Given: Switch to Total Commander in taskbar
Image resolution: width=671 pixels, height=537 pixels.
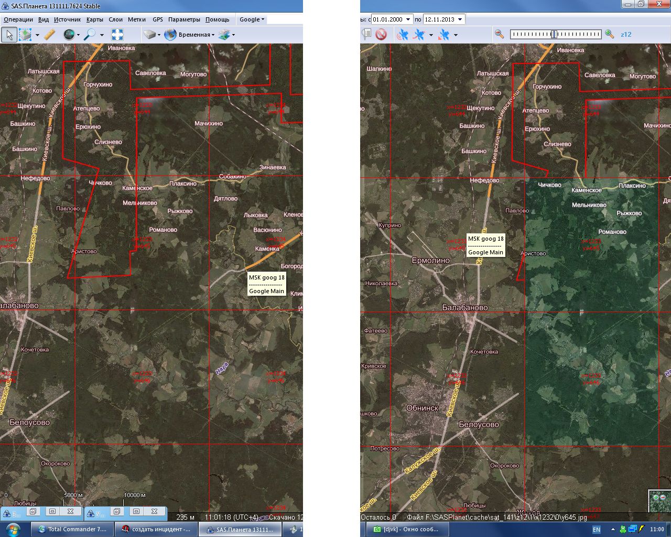Looking at the screenshot, I should click(x=72, y=529).
